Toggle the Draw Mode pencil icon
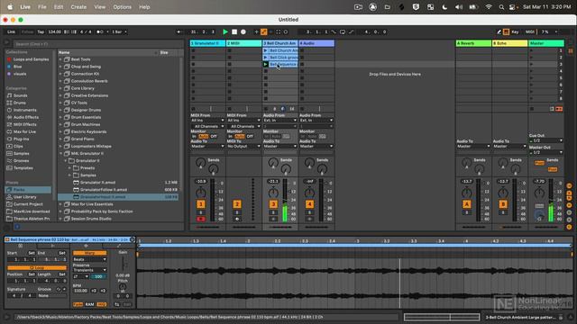The width and height of the screenshot is (577, 324). [499, 32]
